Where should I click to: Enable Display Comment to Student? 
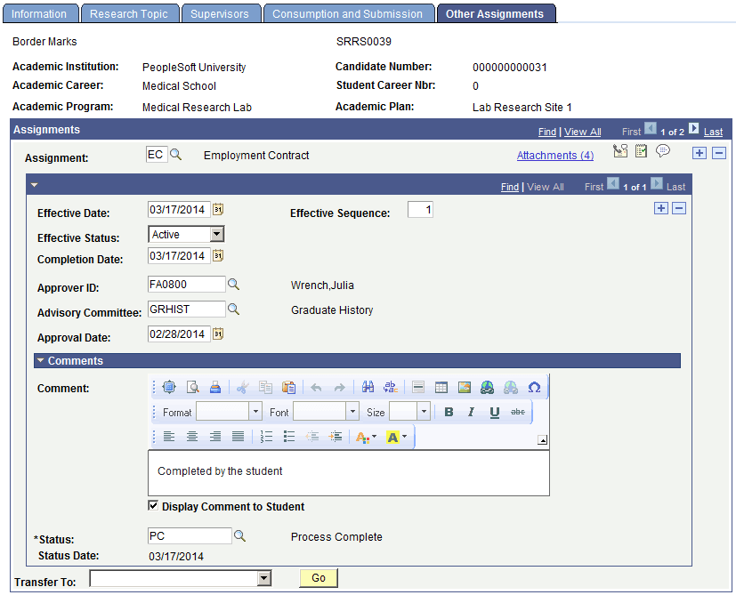pos(153,505)
